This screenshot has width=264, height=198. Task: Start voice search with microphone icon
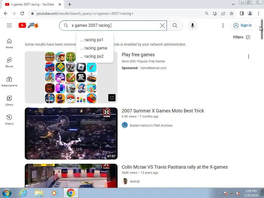pos(192,26)
